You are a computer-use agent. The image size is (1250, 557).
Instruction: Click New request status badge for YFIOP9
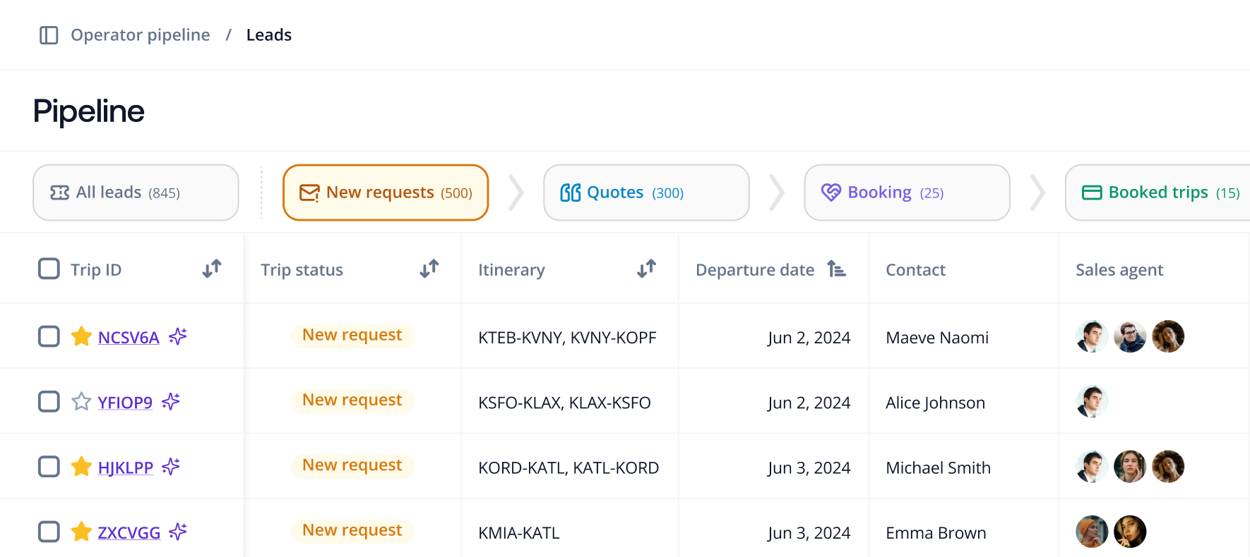coord(352,400)
